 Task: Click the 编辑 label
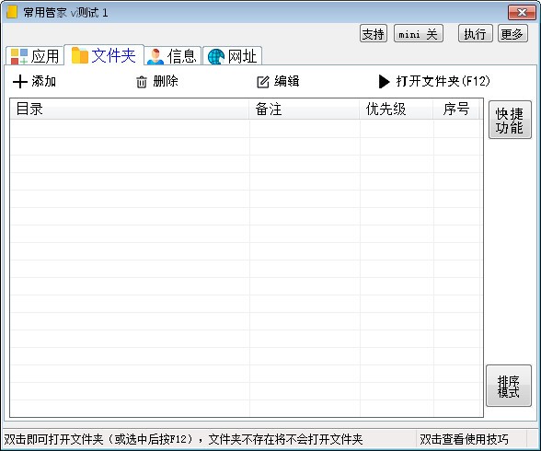[x=287, y=82]
